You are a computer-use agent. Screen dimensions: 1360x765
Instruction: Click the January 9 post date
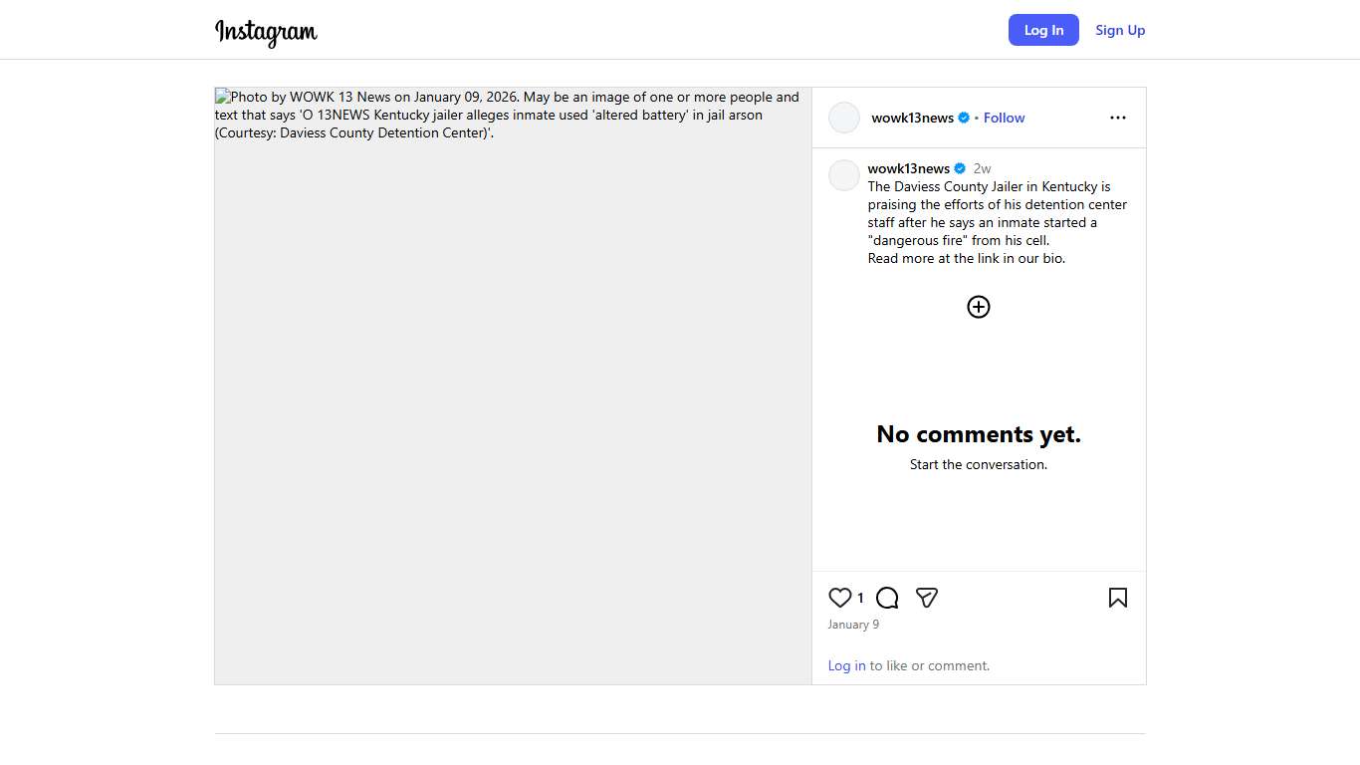pos(853,625)
